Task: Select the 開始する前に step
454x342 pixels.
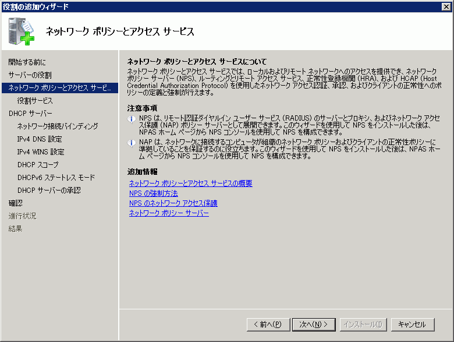Action: pyautogui.click(x=27, y=62)
